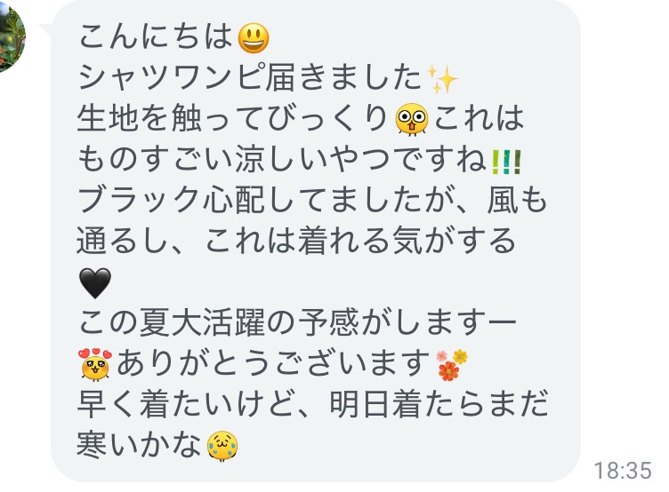Viewport: 669px width, 492px height.
Task: Tap the black heart emoji
Action: [x=95, y=283]
